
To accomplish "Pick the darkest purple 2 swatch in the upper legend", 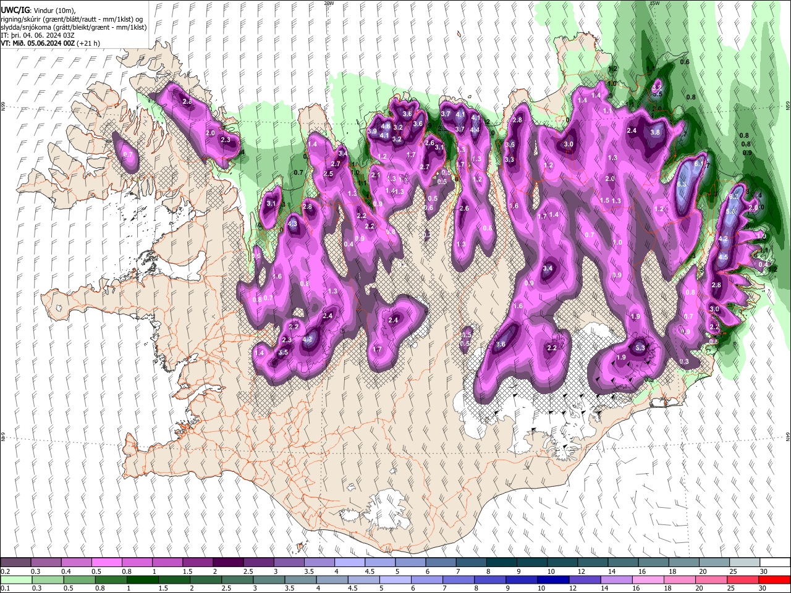I will (228, 563).
